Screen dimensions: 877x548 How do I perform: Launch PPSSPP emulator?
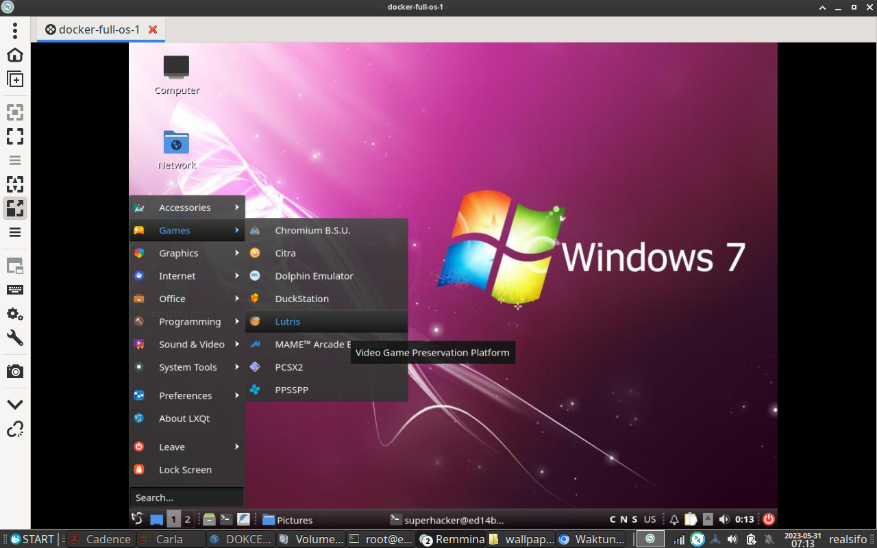pos(327,390)
